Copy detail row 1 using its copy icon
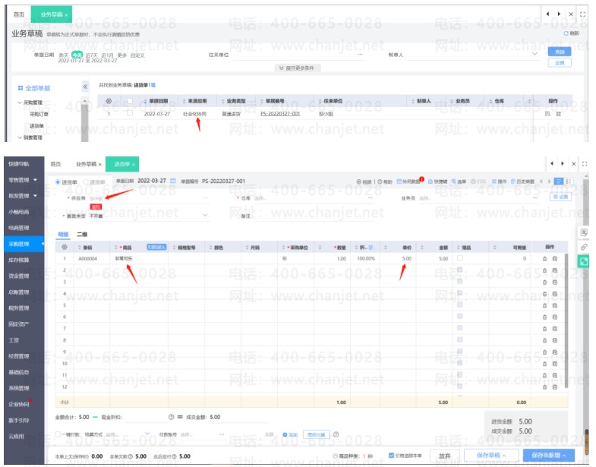This screenshot has width=596, height=467. tap(554, 259)
